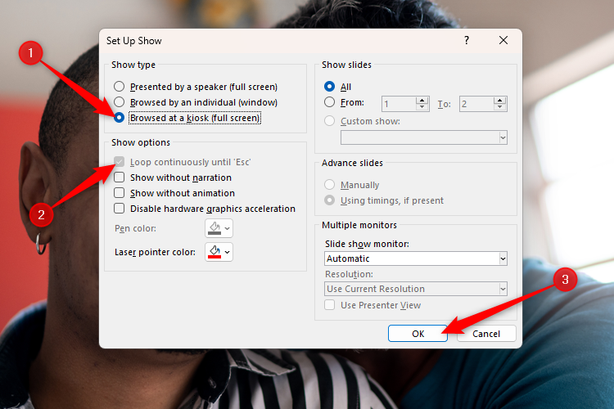Toggle Use Presenter View checkbox
Screen dimensions: 614x409
pos(329,305)
